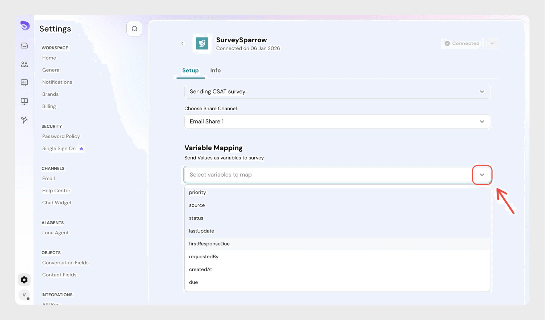Open the Single Sign On settings link
This screenshot has width=545, height=320.
[x=59, y=148]
